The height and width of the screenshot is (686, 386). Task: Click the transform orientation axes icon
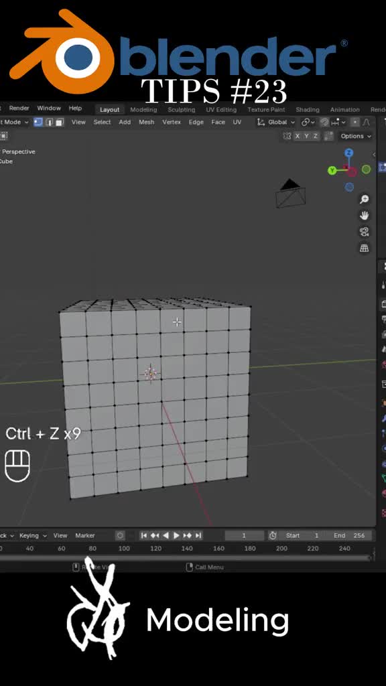261,122
